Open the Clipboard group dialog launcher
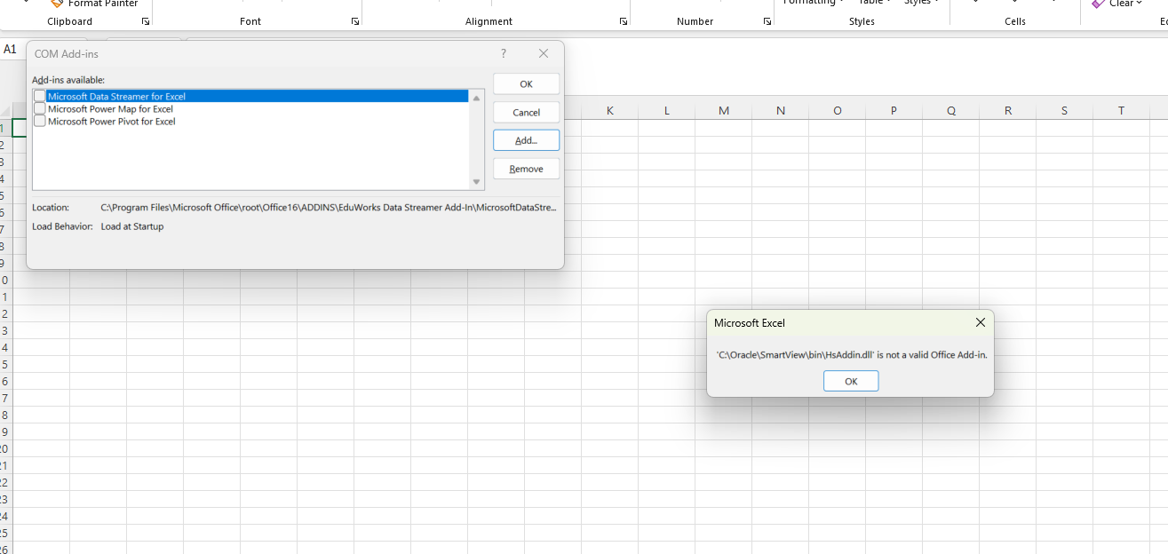This screenshot has width=1168, height=554. point(146,21)
